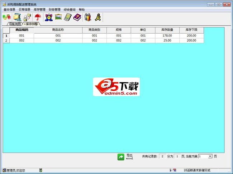This screenshot has height=174, width=233.
Task: Click the framed picture toolbar icon
Action: pyautogui.click(x=58, y=17)
